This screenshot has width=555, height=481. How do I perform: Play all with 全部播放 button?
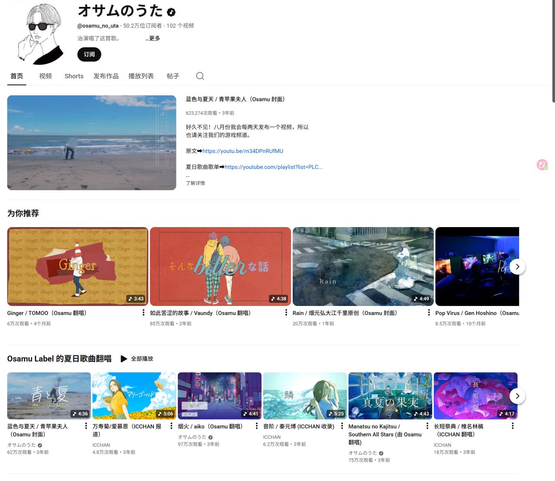coord(137,359)
